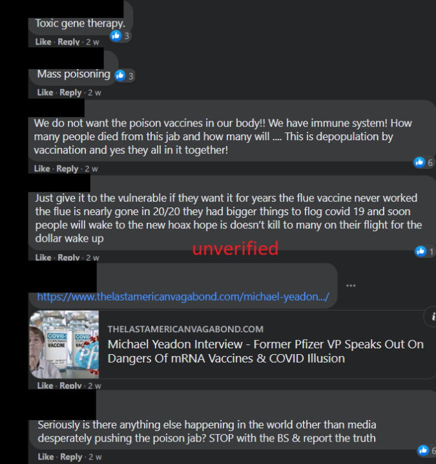Reply to the 'Mass poisoning' comment
Screen dimensions: 436x464
(x=70, y=92)
